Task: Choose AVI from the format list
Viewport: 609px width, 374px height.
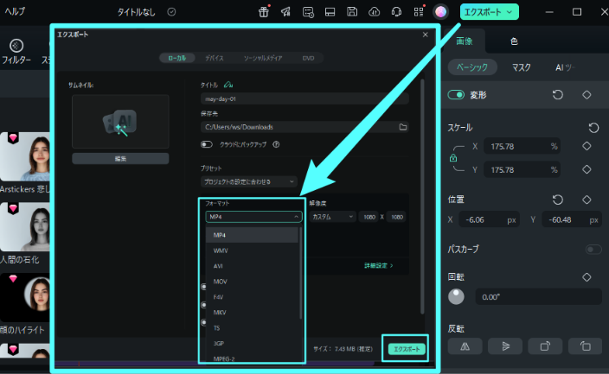Action: tap(252, 266)
